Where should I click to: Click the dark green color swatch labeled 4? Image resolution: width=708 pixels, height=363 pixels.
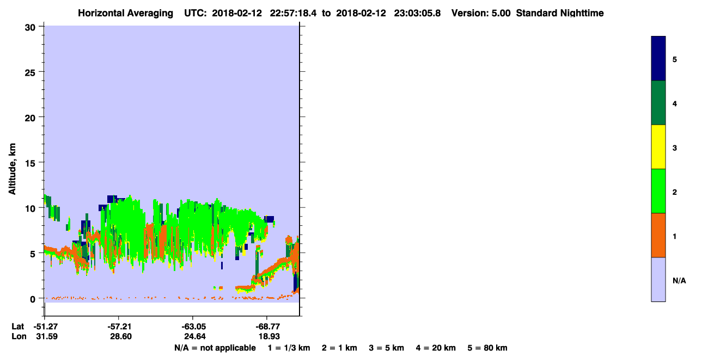(x=658, y=103)
